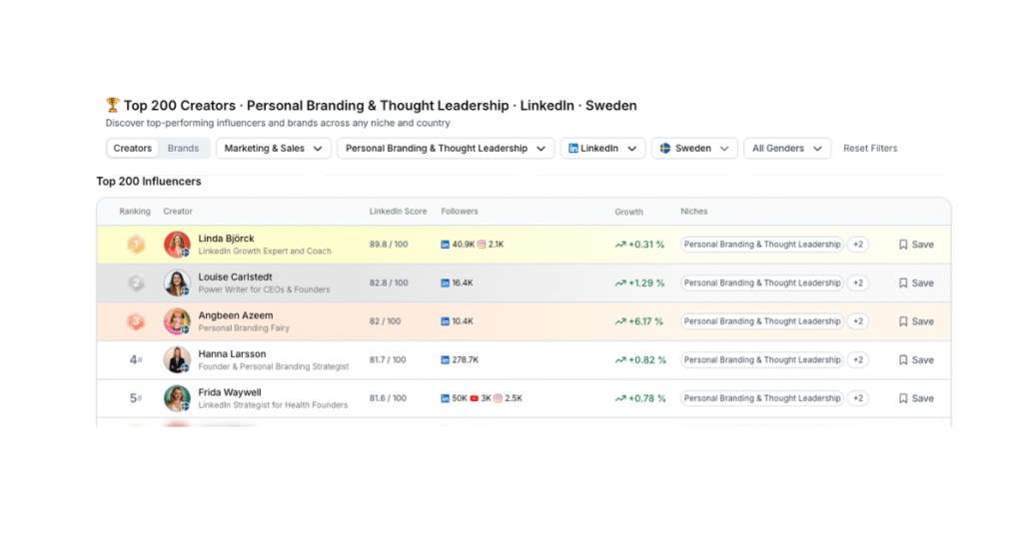This screenshot has width=1029, height=540.
Task: Click LinkedIn icon in Hanna Larsson's followers
Action: pos(445,359)
